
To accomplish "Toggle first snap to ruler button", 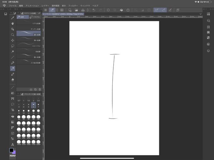I will [x=157, y=10].
